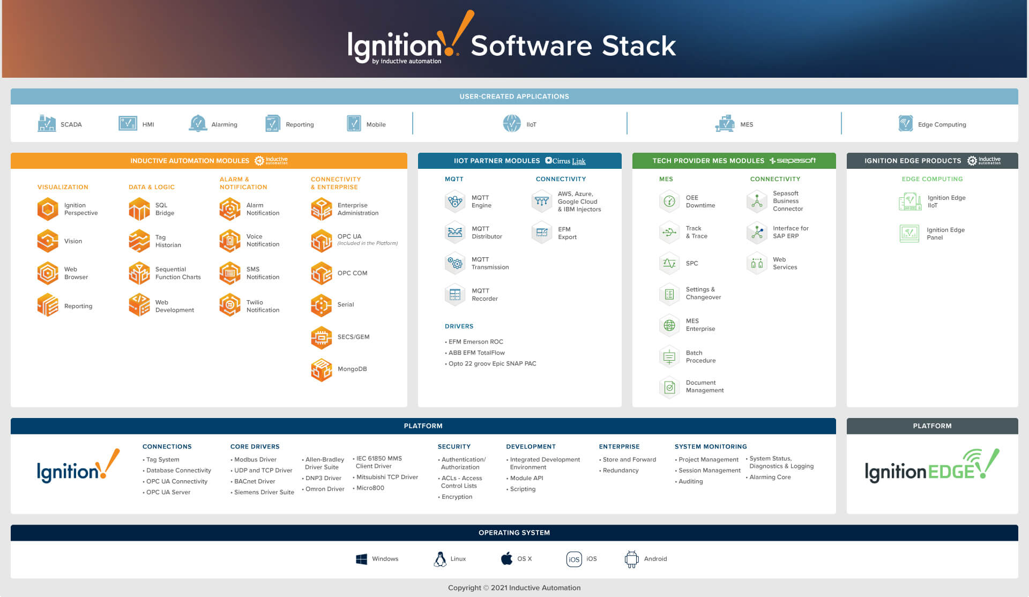1029x597 pixels.
Task: Select the Linux penguin icon
Action: (440, 559)
